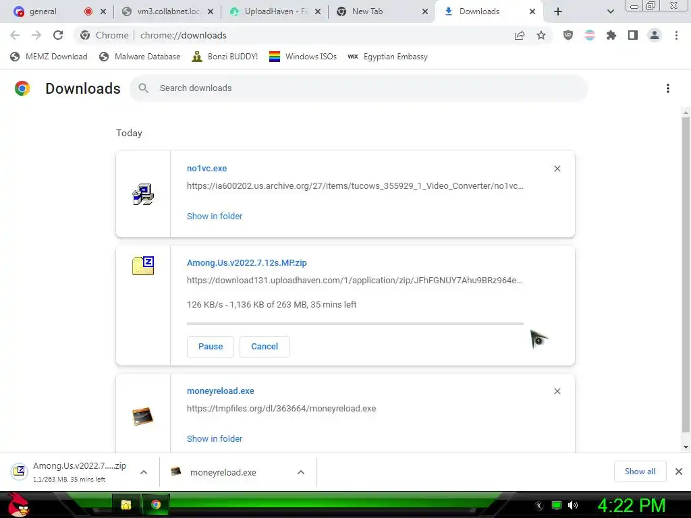Close the bottom downloads shelf
This screenshot has width=691, height=518.
[679, 471]
